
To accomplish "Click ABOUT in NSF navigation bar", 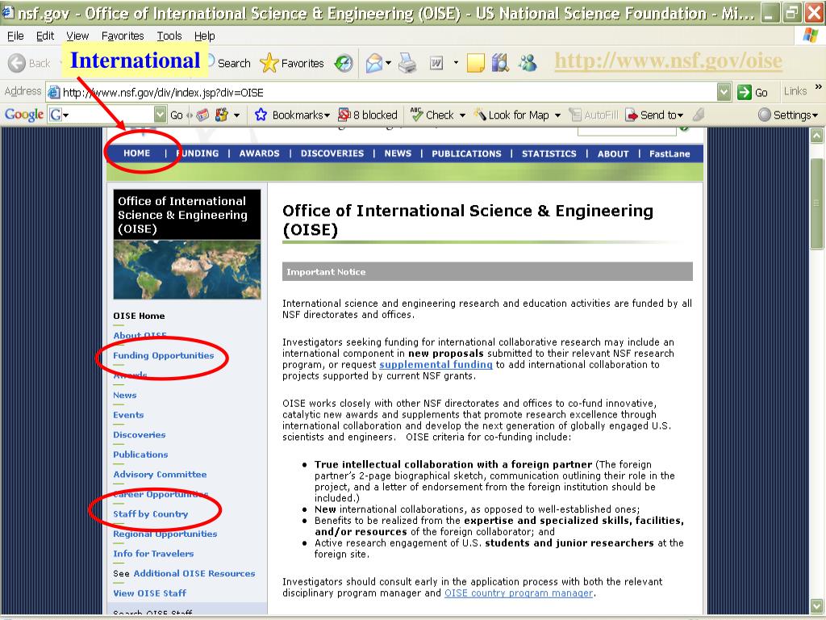I will point(613,153).
